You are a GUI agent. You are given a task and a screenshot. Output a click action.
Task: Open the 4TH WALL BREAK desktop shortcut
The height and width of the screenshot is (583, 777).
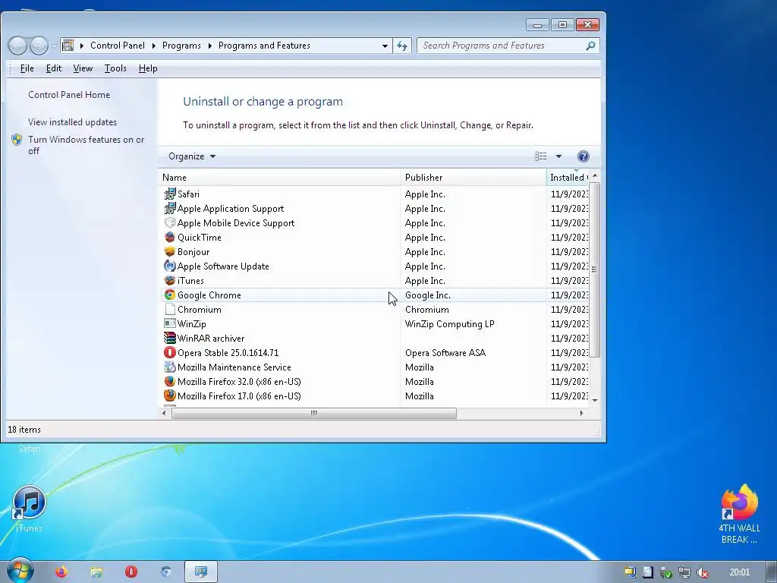pos(739,515)
